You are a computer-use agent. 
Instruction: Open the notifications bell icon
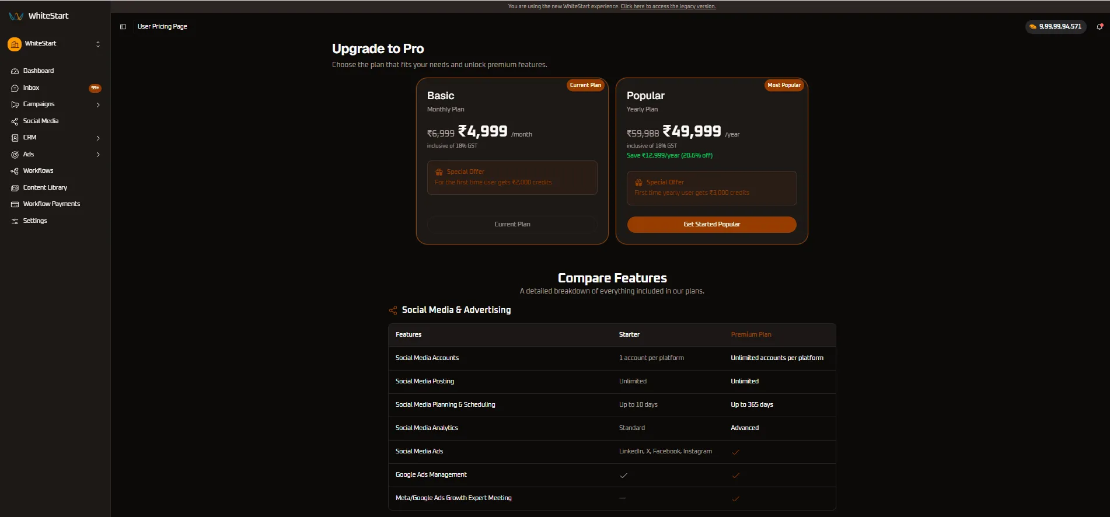click(1100, 26)
